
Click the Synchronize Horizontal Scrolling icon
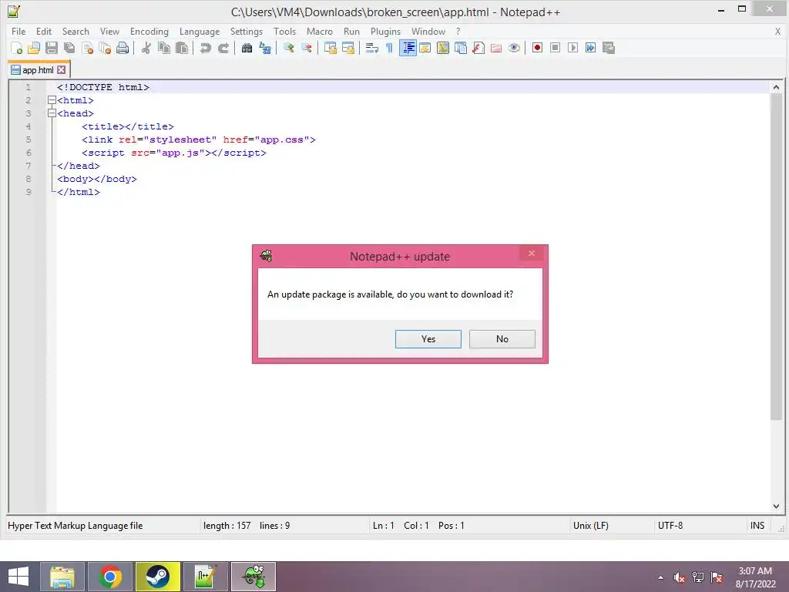click(x=347, y=48)
